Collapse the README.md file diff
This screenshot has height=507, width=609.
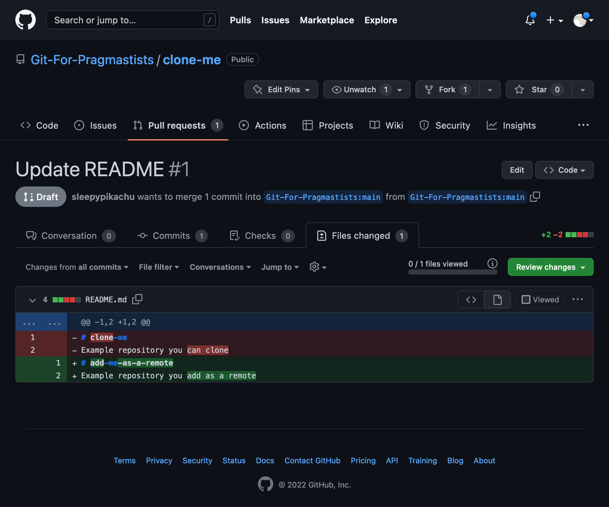(32, 300)
